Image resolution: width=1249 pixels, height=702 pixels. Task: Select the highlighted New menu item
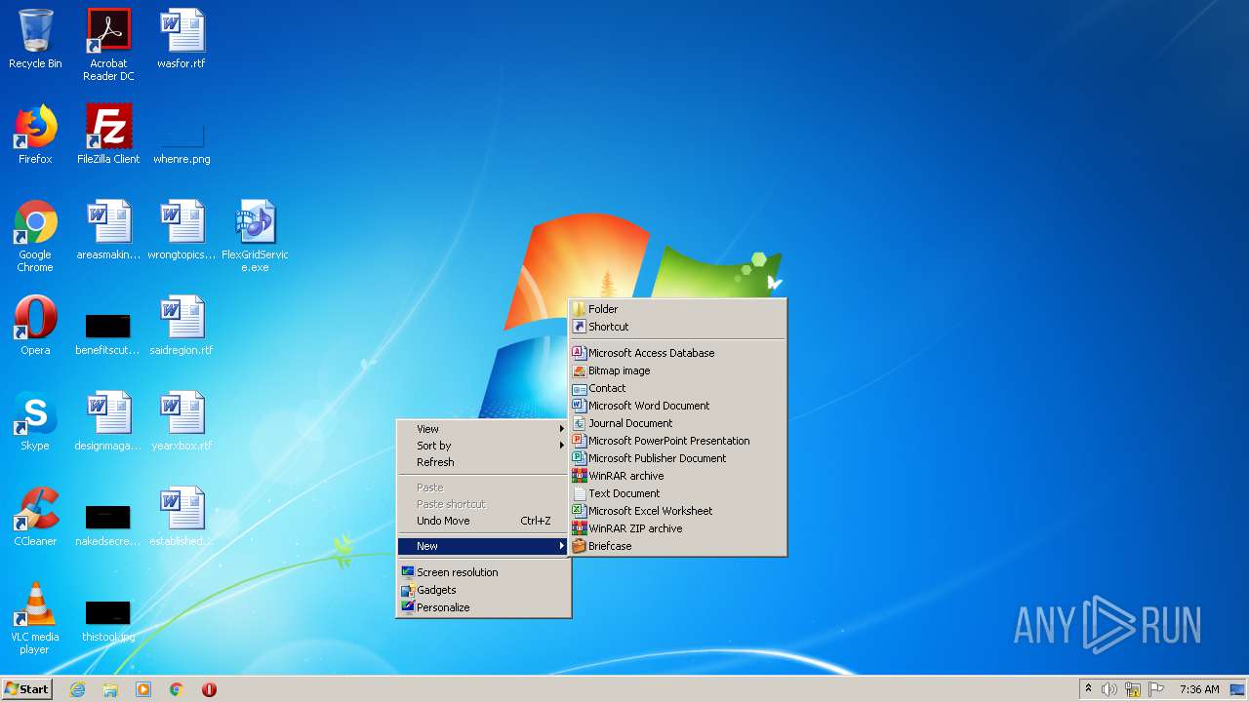(483, 546)
